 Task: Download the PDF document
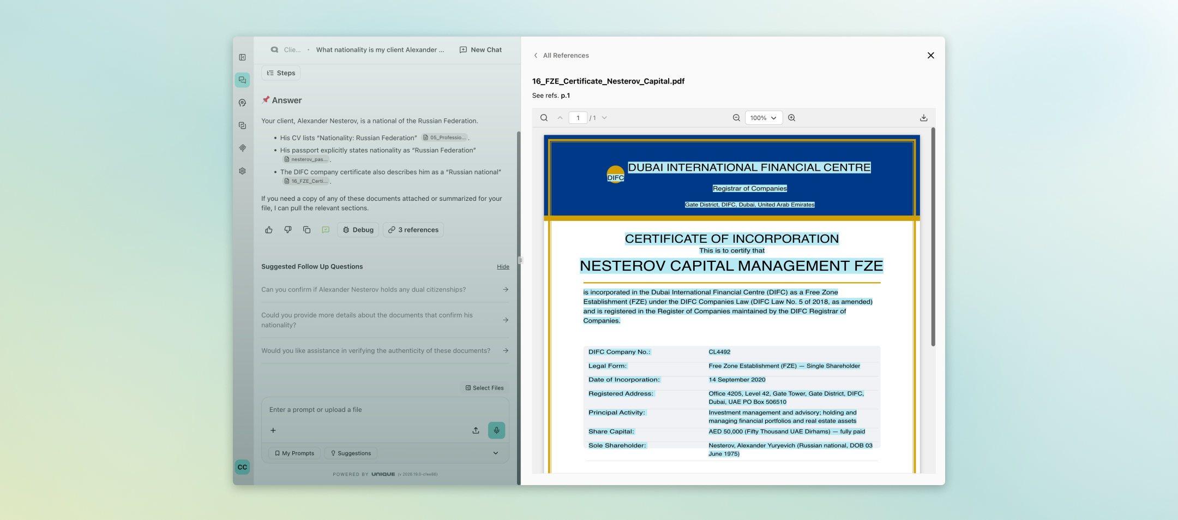(923, 118)
